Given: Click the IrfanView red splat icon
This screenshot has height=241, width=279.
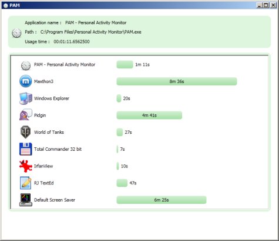Looking at the screenshot, I should [x=26, y=166].
